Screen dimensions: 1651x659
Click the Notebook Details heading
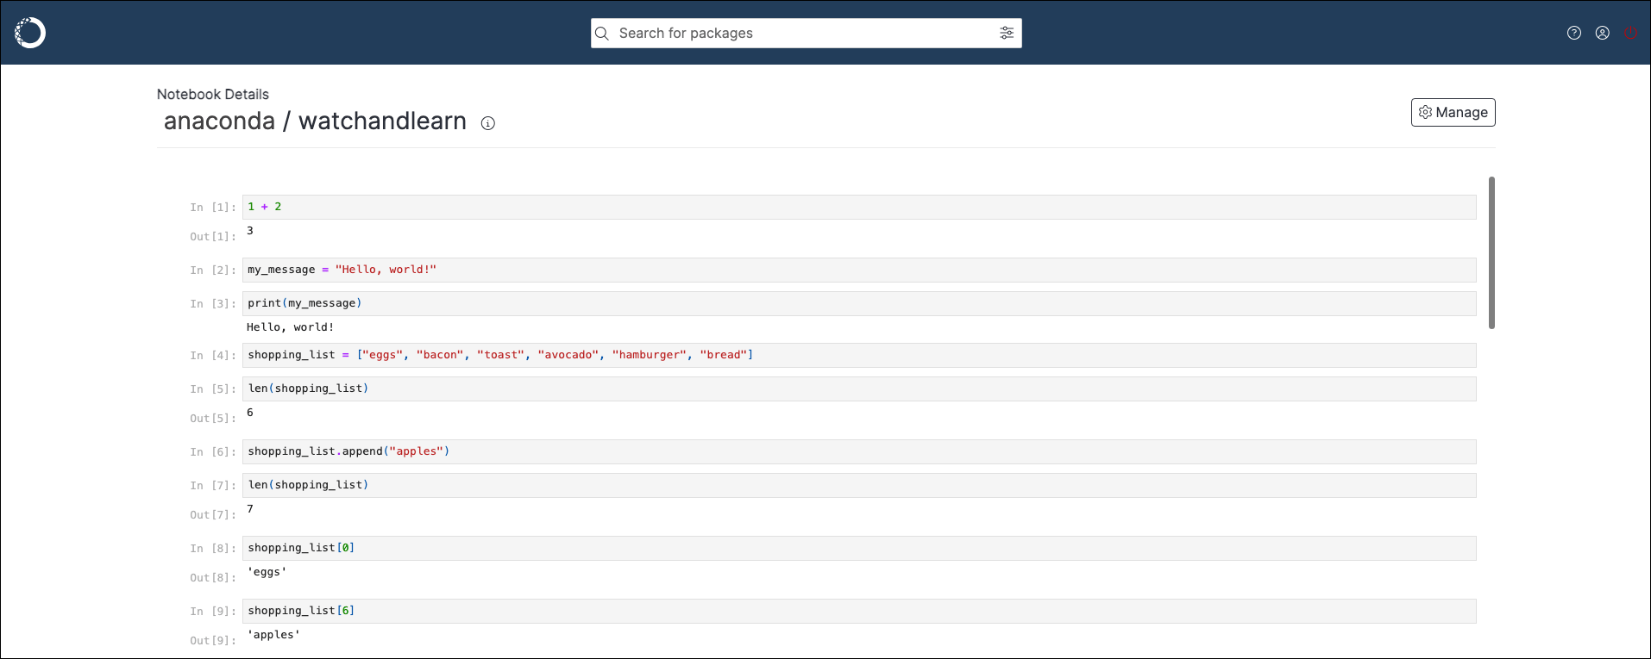pyautogui.click(x=213, y=94)
